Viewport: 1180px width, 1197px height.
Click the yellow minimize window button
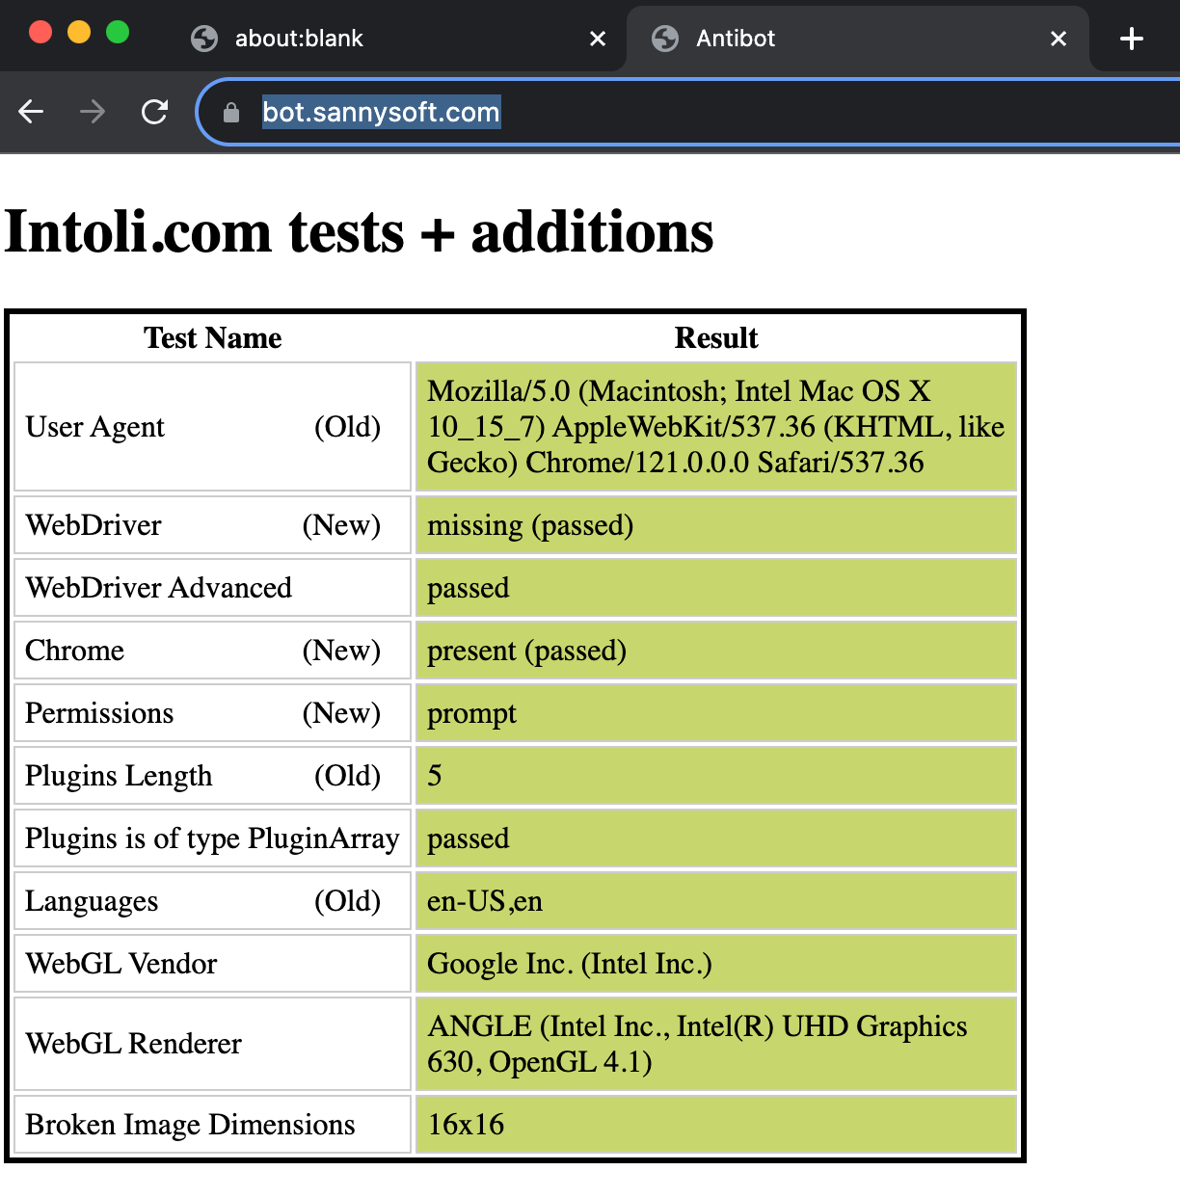[79, 32]
